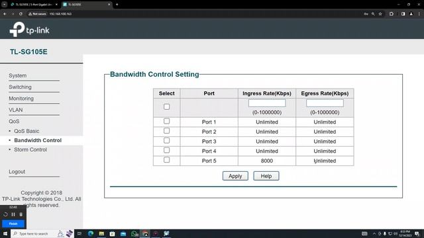Restart the screen recording
Viewport: 424px width, 238px height.
tap(5, 214)
